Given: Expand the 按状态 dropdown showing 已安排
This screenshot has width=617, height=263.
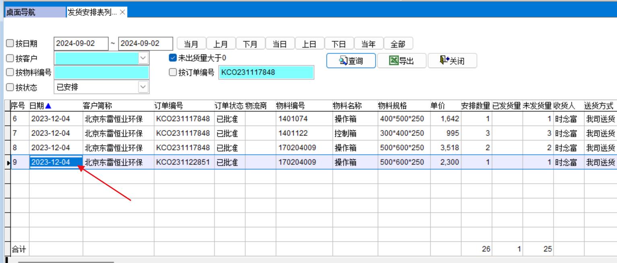Looking at the screenshot, I should tap(143, 87).
